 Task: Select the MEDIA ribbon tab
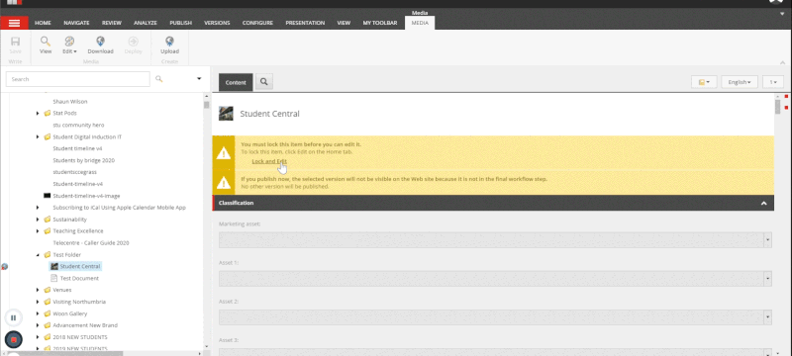point(420,23)
